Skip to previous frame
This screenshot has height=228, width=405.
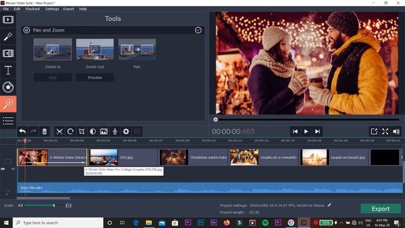(x=295, y=132)
